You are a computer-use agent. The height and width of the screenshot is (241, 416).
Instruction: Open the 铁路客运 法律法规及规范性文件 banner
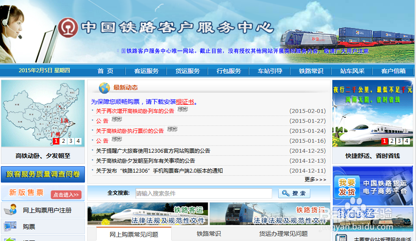148,214
